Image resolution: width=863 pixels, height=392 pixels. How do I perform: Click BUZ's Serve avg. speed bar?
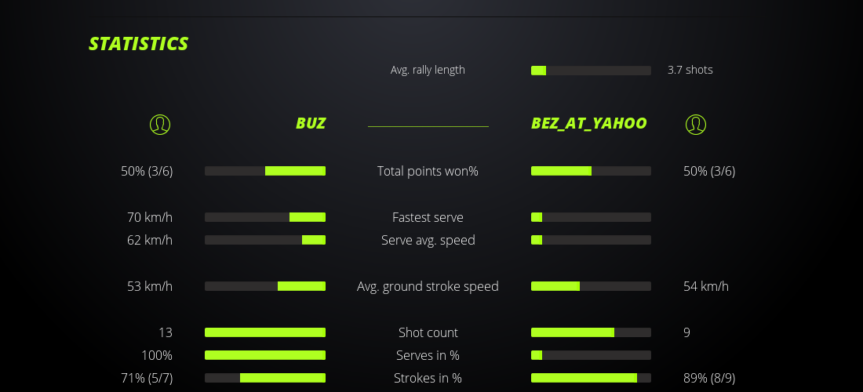pos(265,240)
